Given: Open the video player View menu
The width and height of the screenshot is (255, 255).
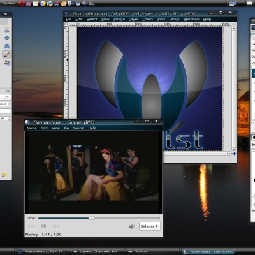Looking at the screenshot, I should (56, 128).
